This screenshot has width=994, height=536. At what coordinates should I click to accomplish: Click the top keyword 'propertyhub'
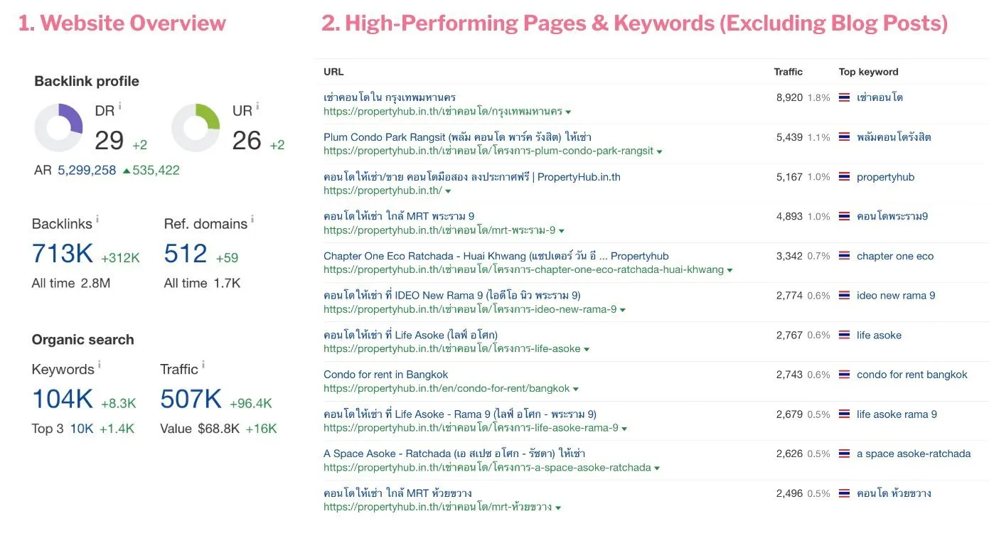tap(886, 177)
